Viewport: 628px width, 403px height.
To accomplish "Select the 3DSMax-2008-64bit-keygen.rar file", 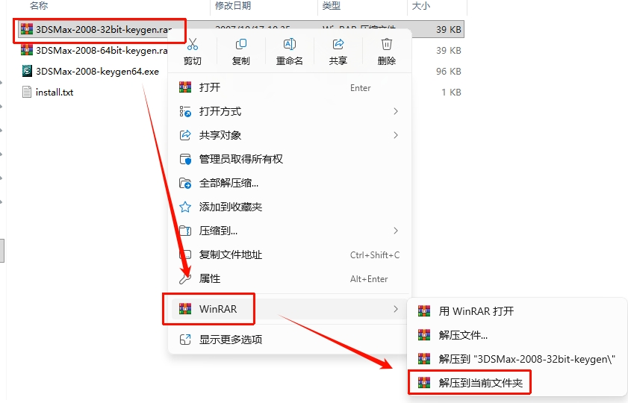I will pos(95,51).
